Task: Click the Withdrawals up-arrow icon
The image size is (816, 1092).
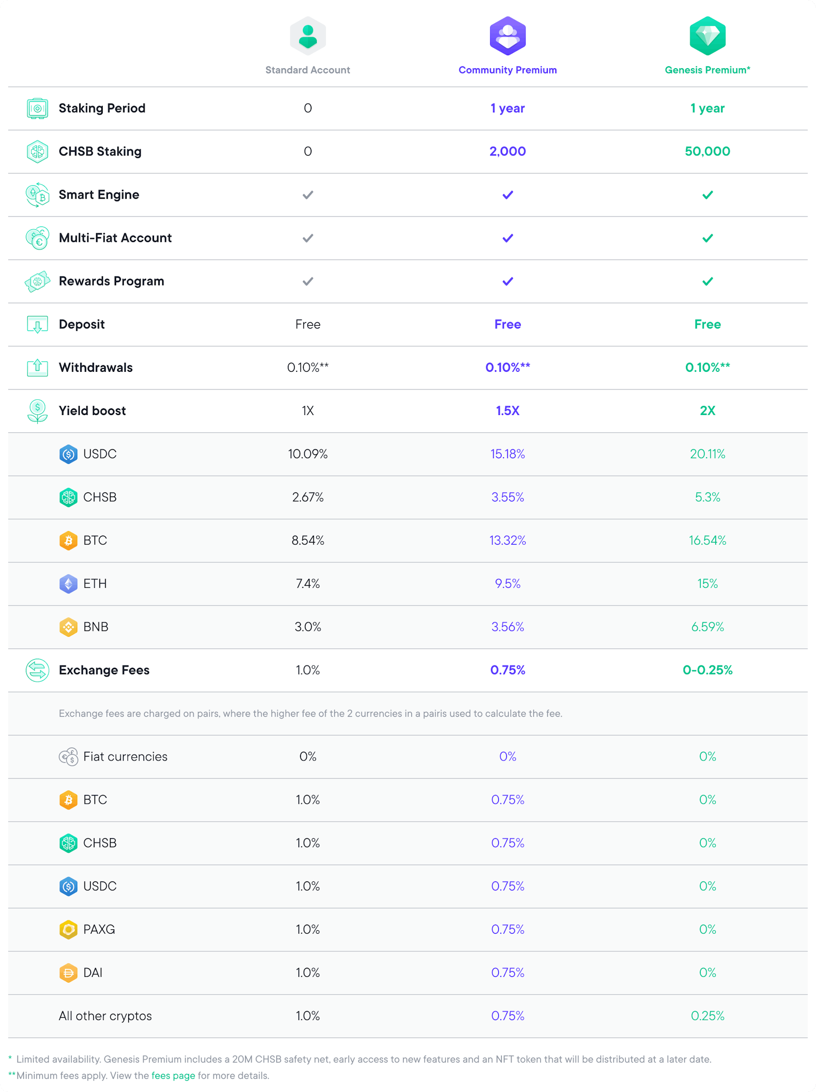Action: 37,368
